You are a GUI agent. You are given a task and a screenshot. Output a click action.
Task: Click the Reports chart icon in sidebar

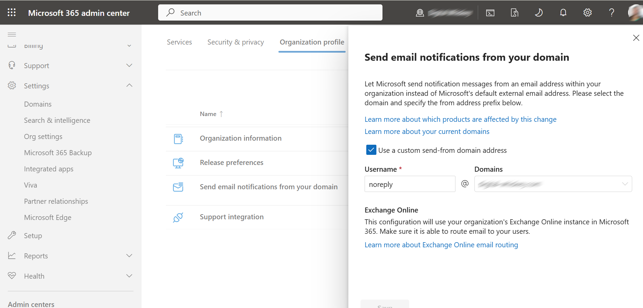coord(12,255)
